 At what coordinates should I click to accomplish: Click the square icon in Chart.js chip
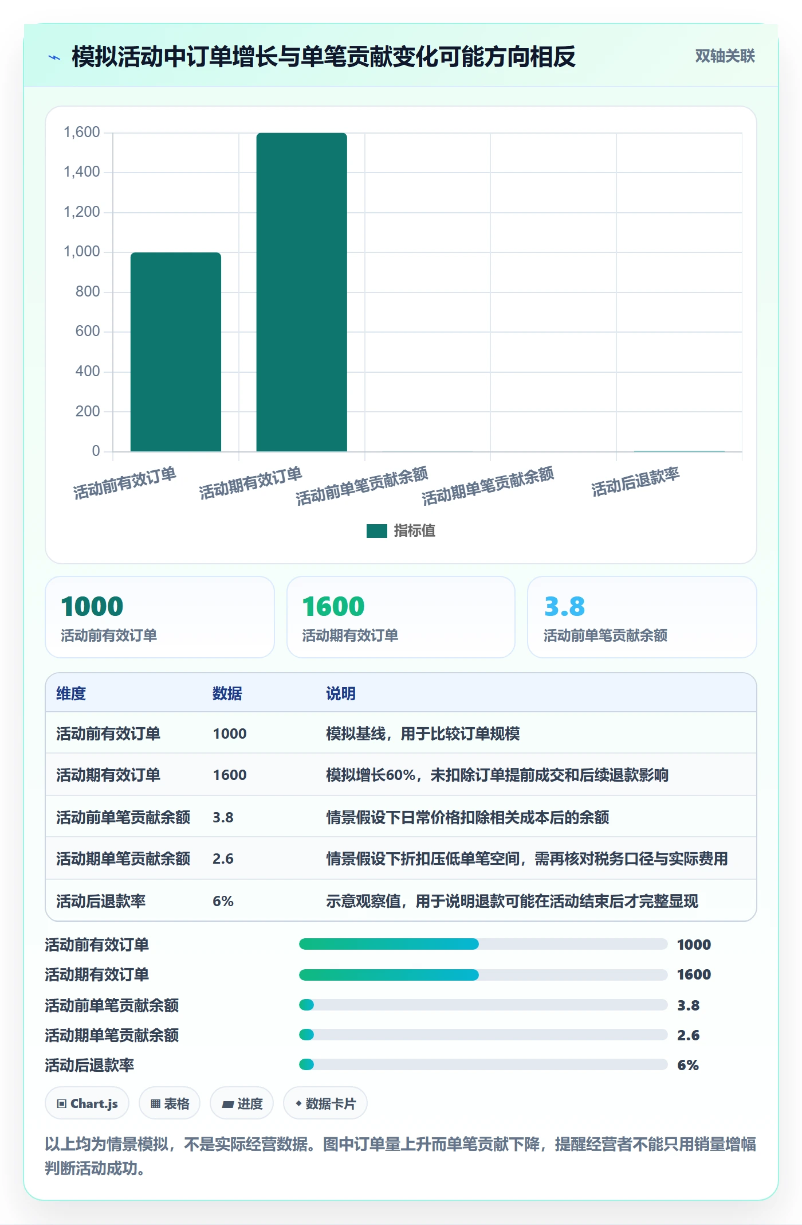[62, 1104]
